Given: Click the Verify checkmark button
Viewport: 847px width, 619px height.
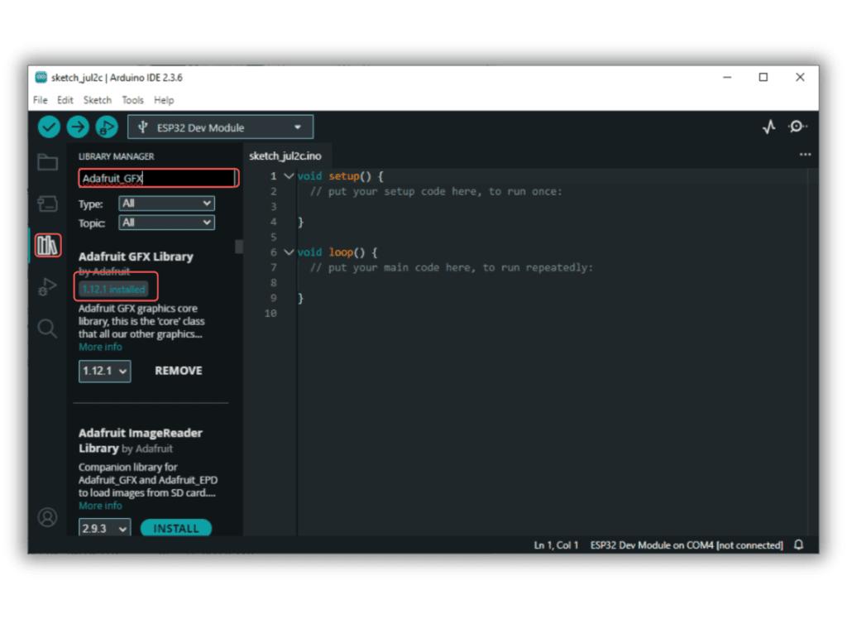Looking at the screenshot, I should pos(49,127).
